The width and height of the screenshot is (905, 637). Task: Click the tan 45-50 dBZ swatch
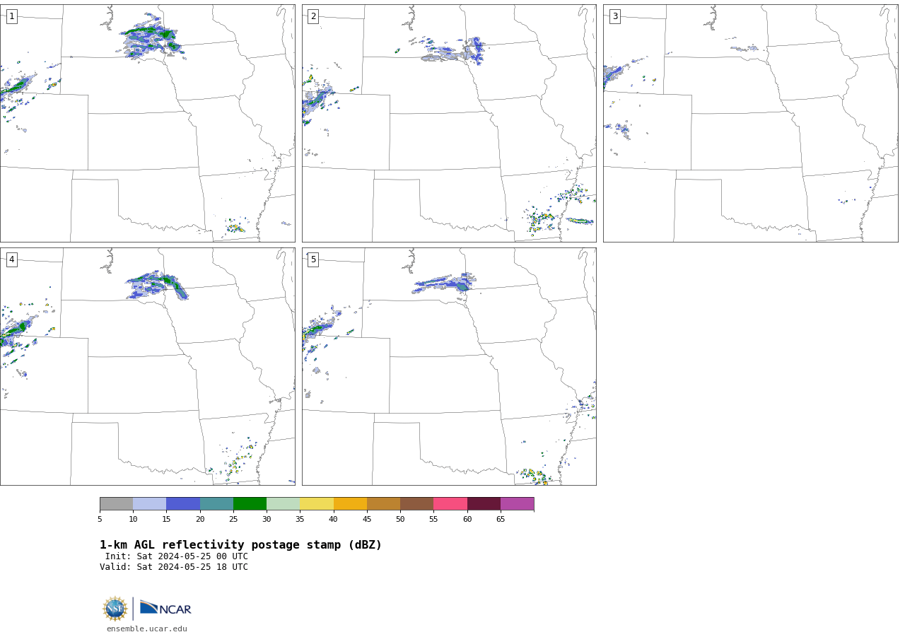click(x=383, y=503)
